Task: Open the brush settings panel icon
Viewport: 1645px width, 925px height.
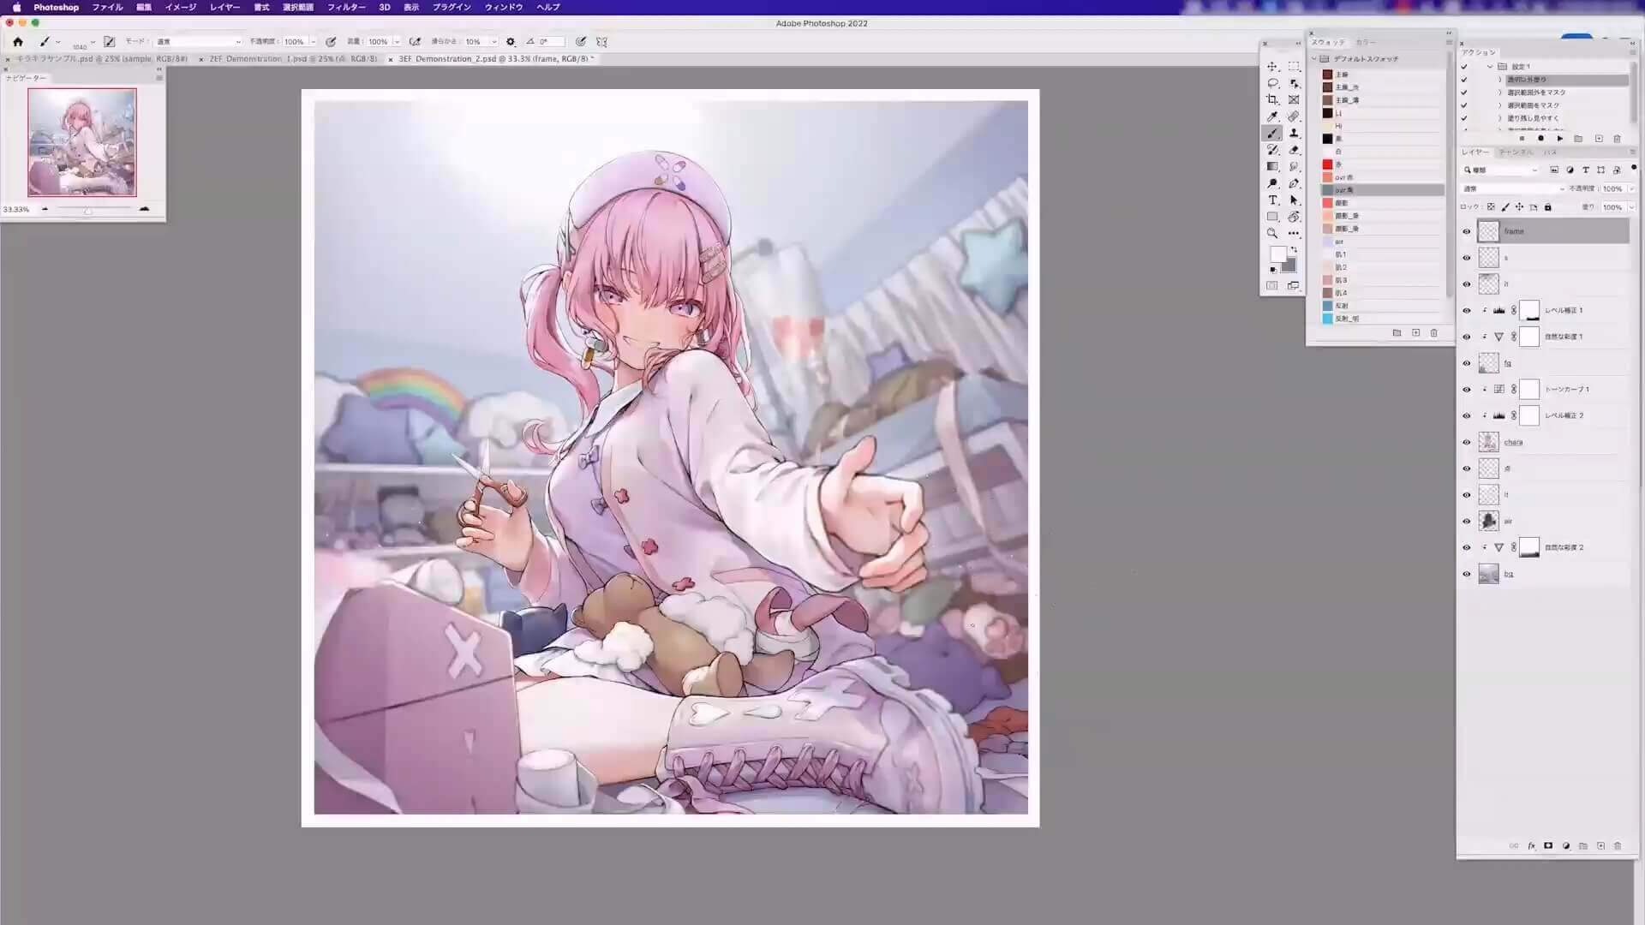Action: pos(109,41)
